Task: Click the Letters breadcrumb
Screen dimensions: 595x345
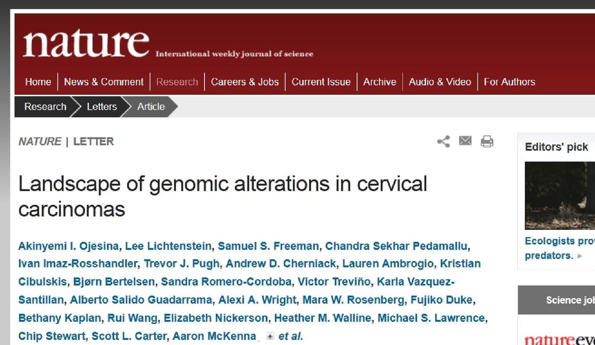Action: [x=102, y=107]
